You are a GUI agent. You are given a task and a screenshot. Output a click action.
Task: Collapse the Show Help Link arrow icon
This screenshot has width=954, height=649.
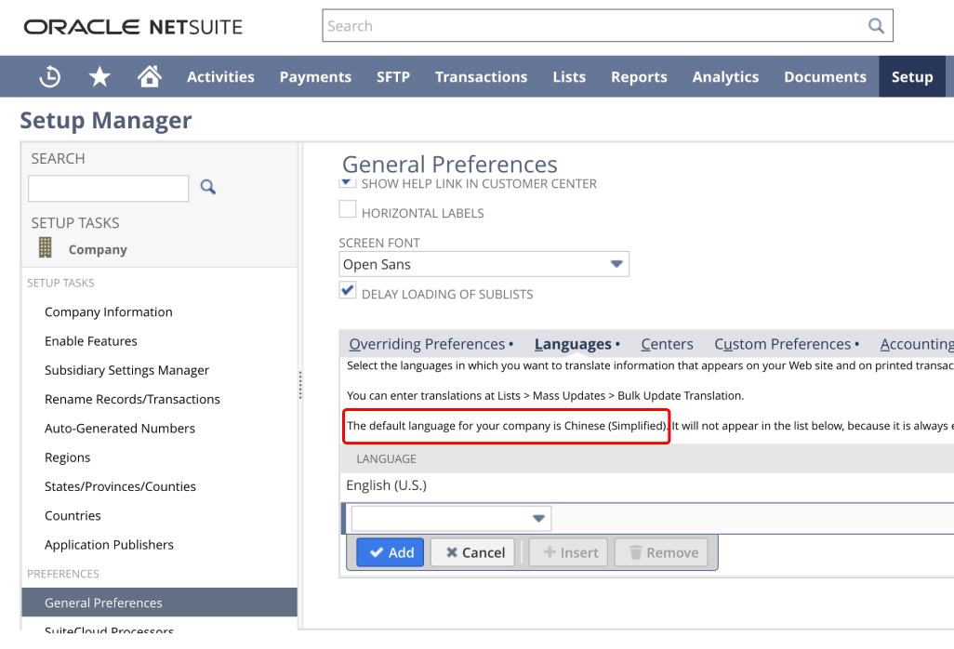[346, 181]
